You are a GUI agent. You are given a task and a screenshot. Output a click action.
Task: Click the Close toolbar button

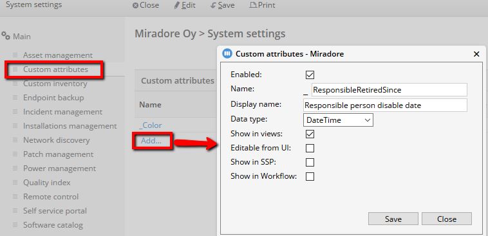click(145, 5)
